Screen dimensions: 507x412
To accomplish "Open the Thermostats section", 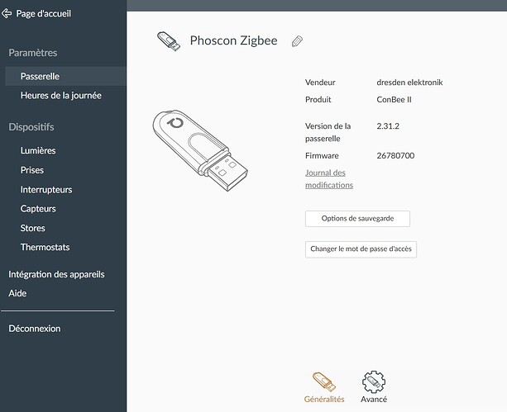I will (x=45, y=247).
